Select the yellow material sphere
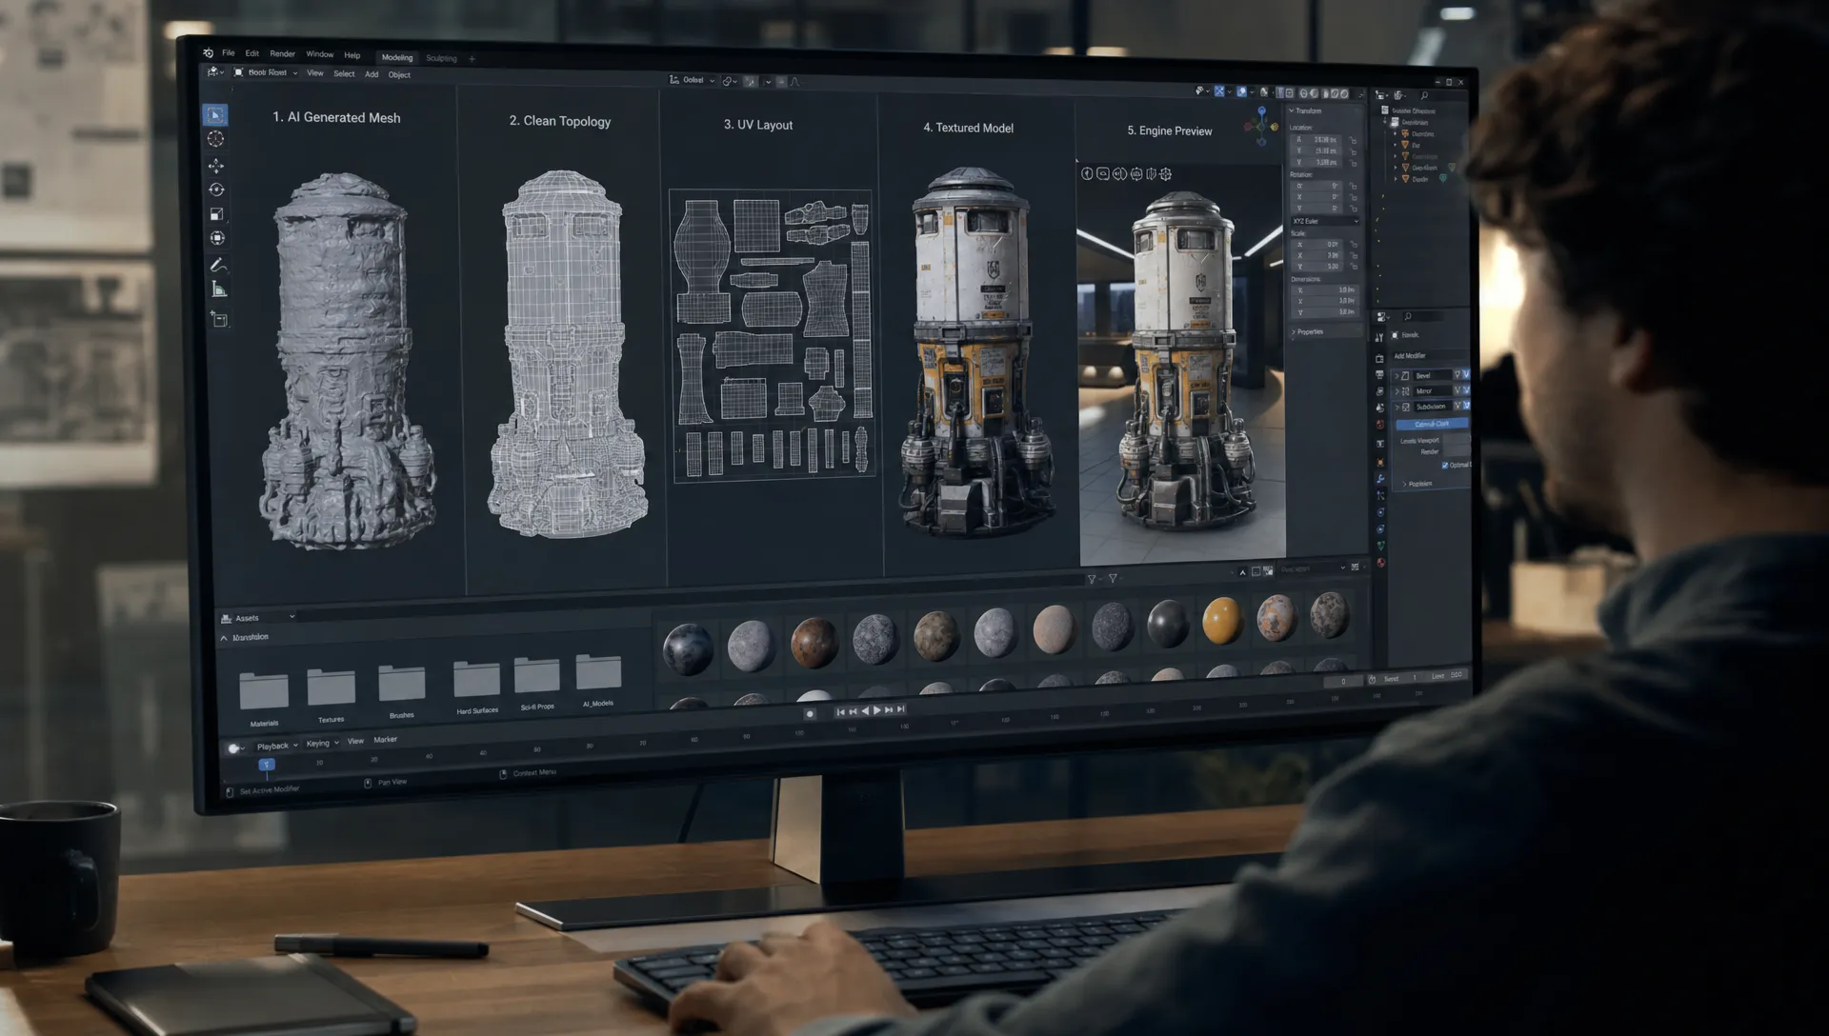The width and height of the screenshot is (1829, 1036). click(x=1222, y=621)
